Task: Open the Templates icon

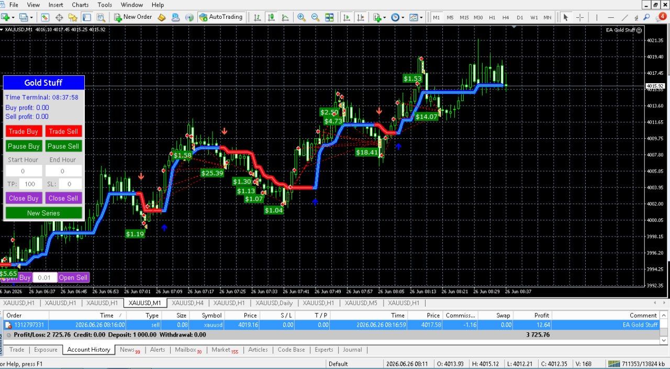Action: coord(414,17)
